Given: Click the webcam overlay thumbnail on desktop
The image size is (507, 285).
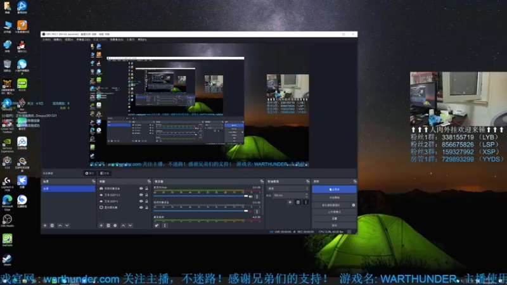Looking at the screenshot, I should click(x=458, y=99).
